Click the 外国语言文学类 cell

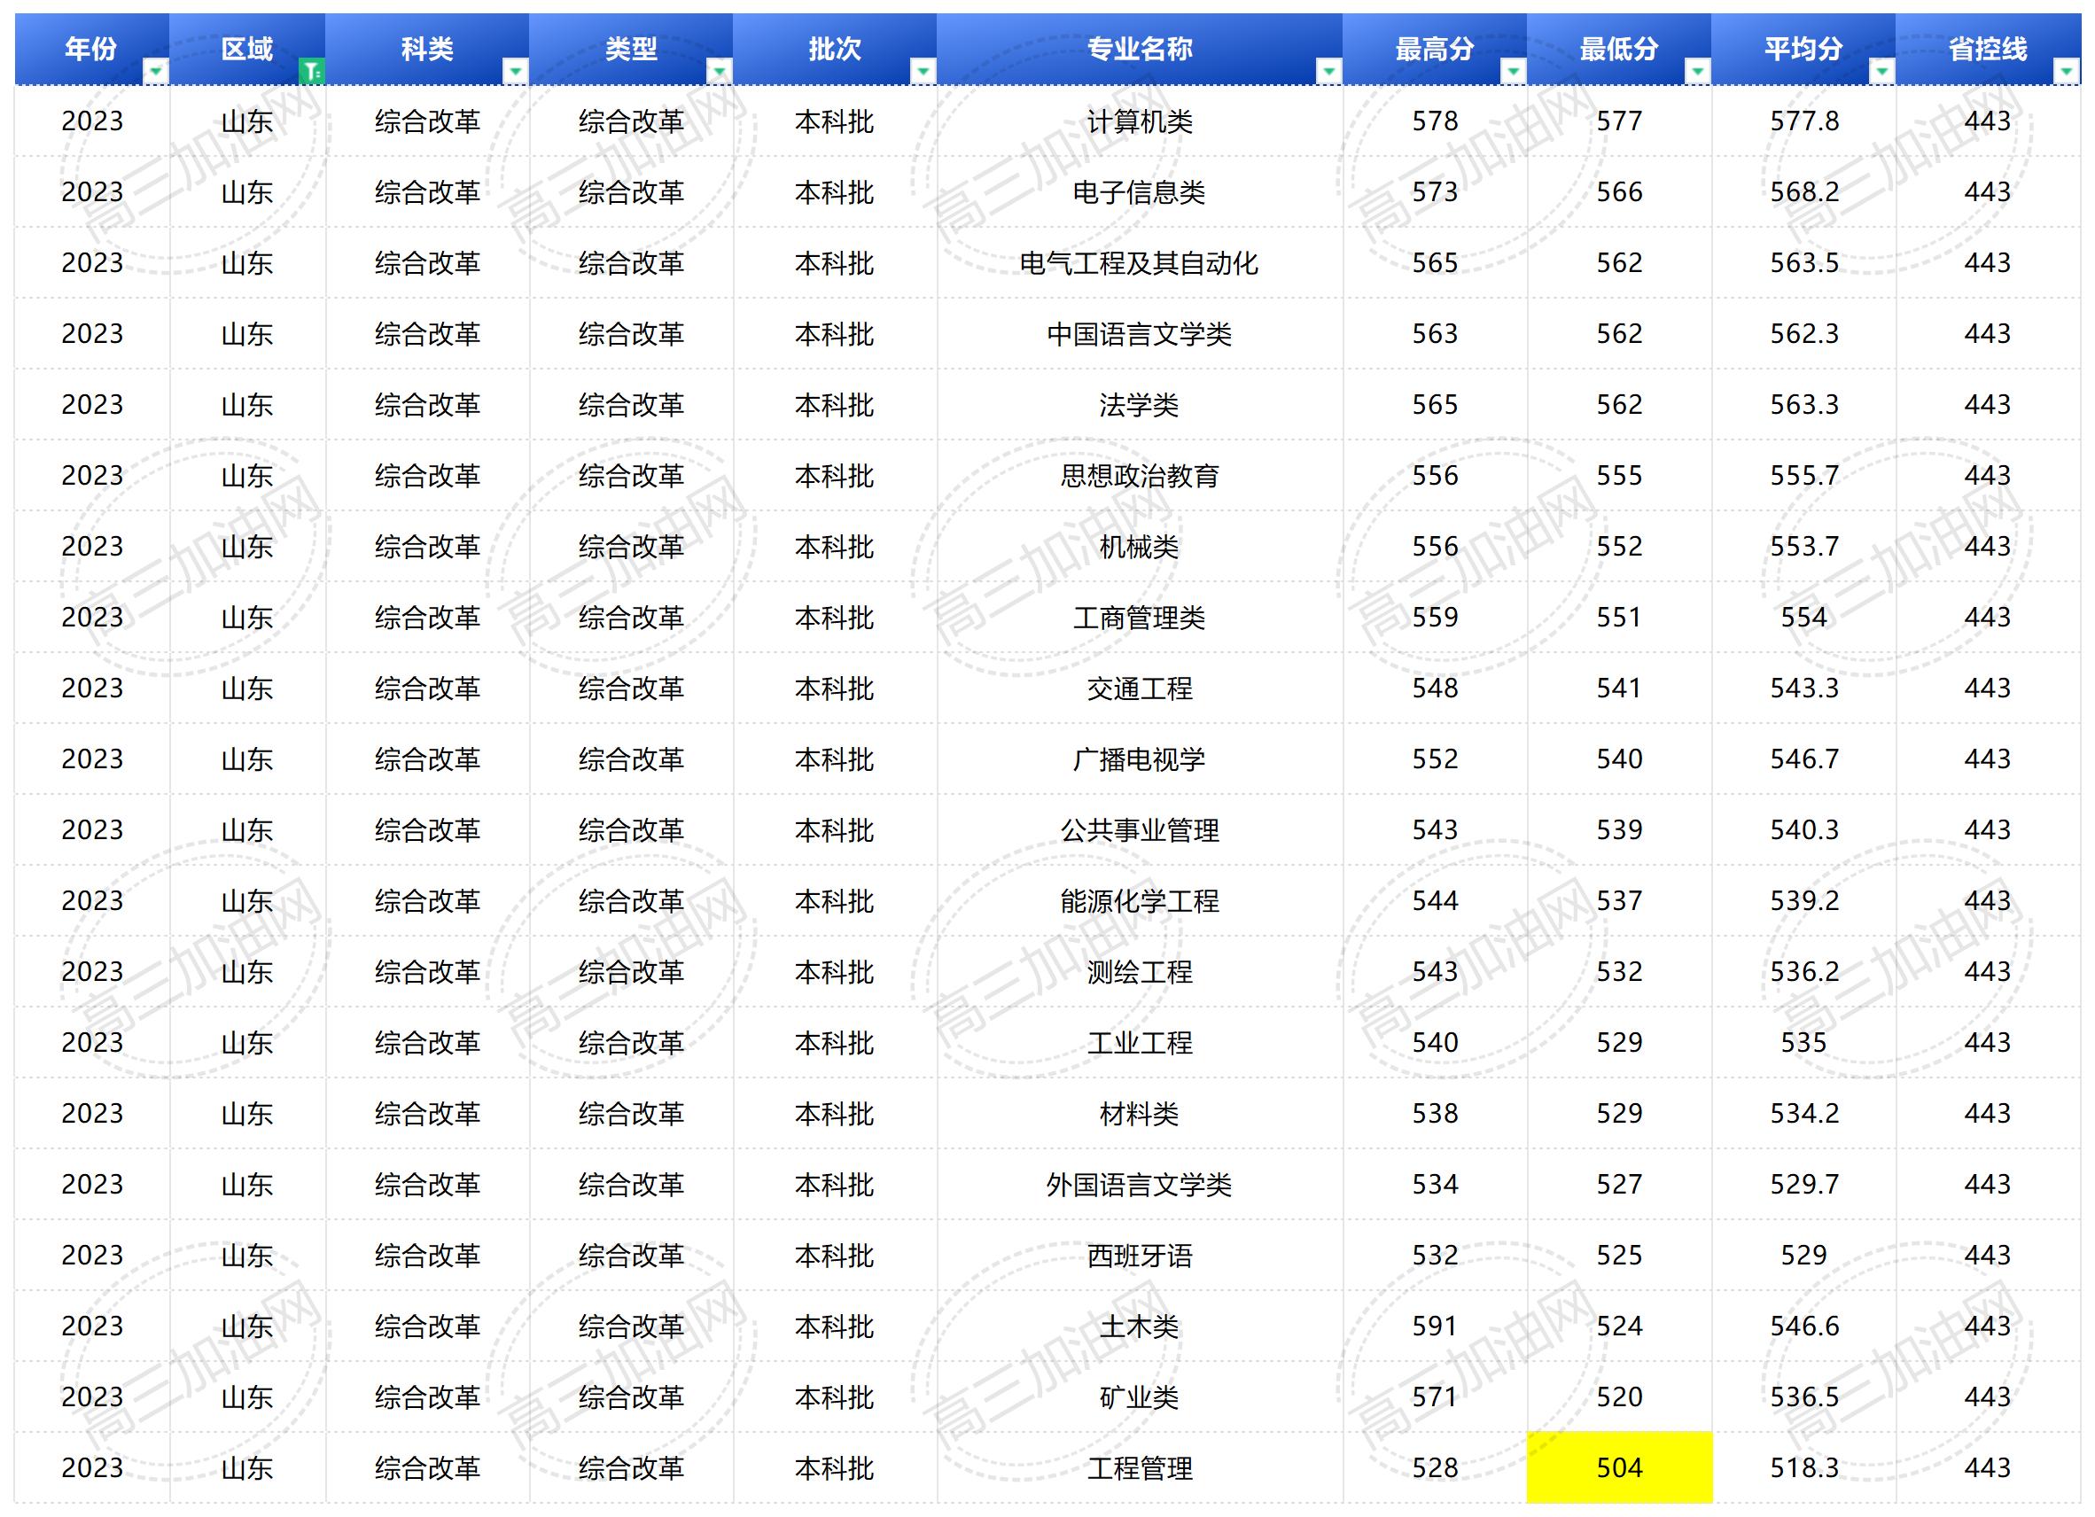(x=1140, y=1185)
